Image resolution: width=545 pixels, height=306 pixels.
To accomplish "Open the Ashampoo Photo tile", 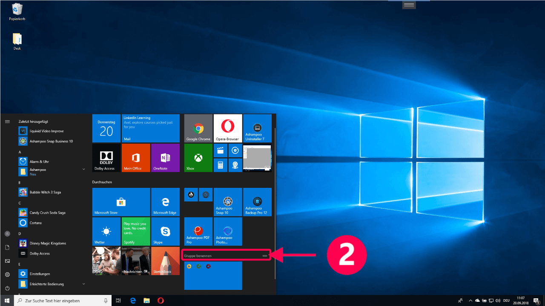I will (x=228, y=231).
